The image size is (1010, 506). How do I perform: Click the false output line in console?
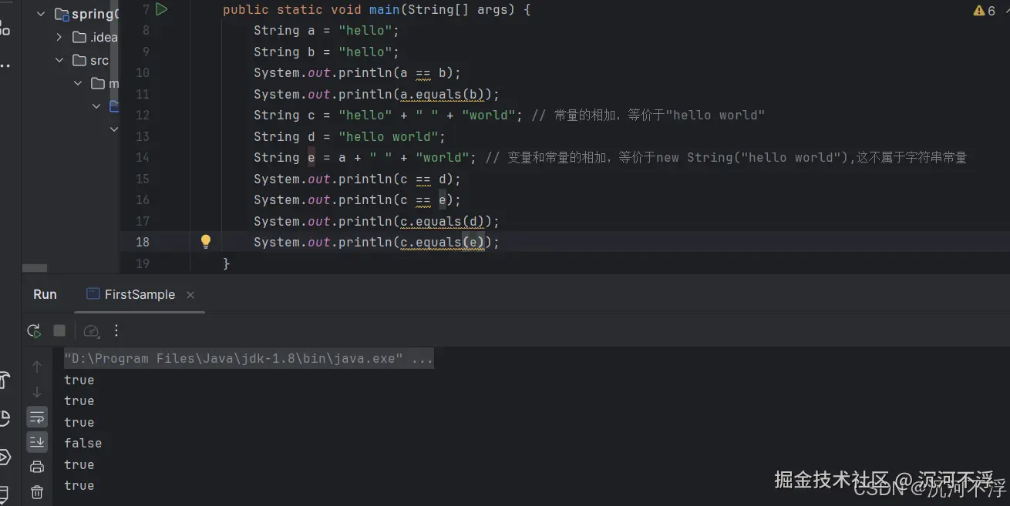pyautogui.click(x=82, y=444)
